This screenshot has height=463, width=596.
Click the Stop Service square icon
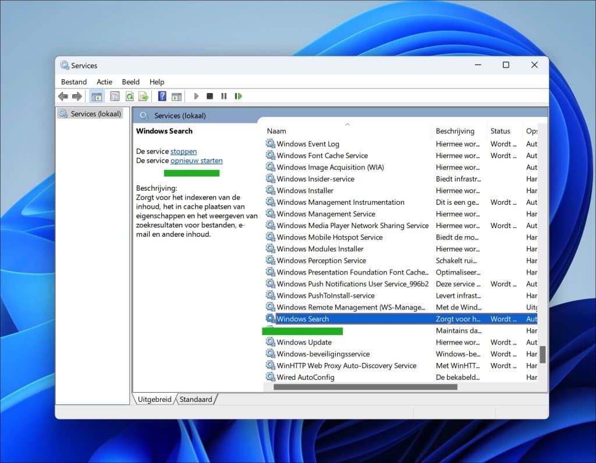pos(210,97)
